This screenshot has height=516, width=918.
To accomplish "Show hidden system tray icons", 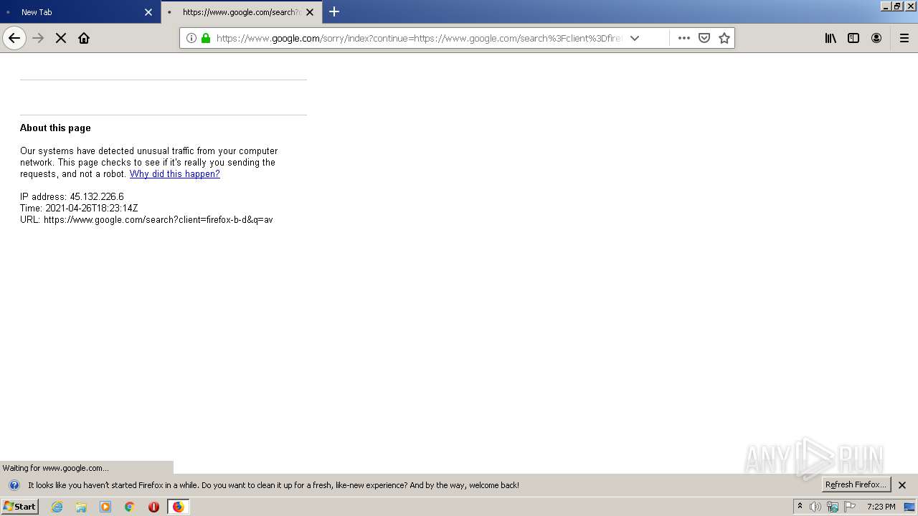I will pyautogui.click(x=800, y=507).
